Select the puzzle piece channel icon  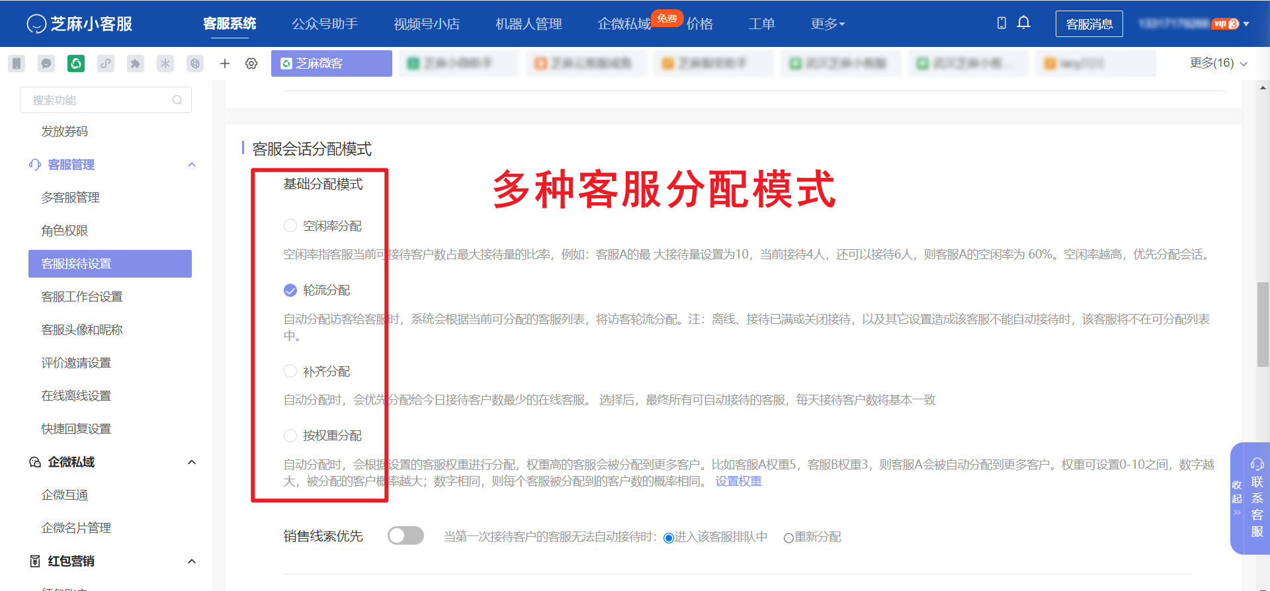pyautogui.click(x=136, y=63)
